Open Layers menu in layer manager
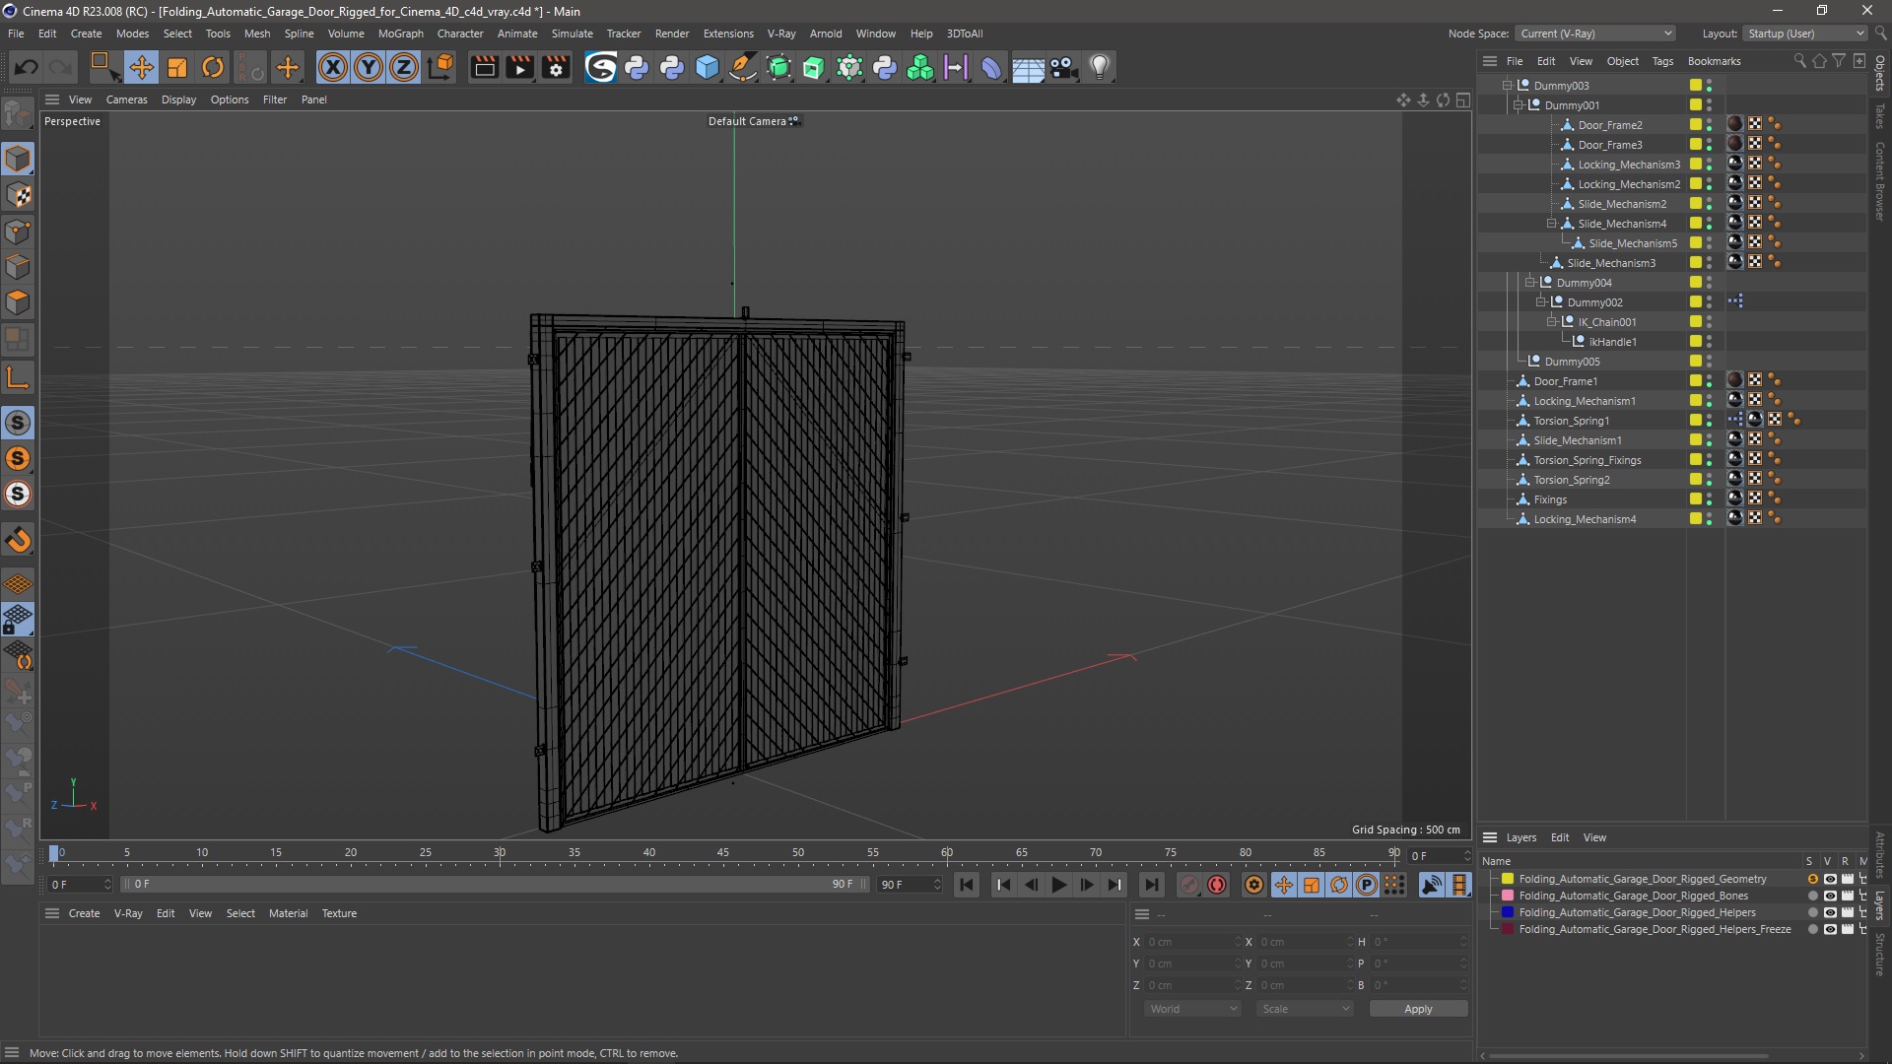Viewport: 1892px width, 1064px height. tap(1520, 837)
